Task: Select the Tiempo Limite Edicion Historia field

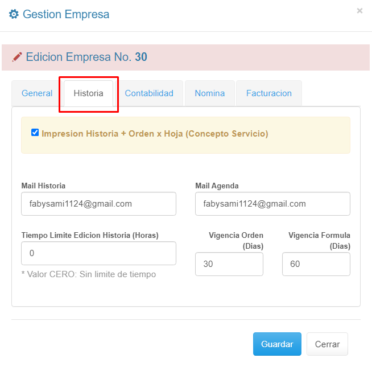Action: [x=98, y=253]
